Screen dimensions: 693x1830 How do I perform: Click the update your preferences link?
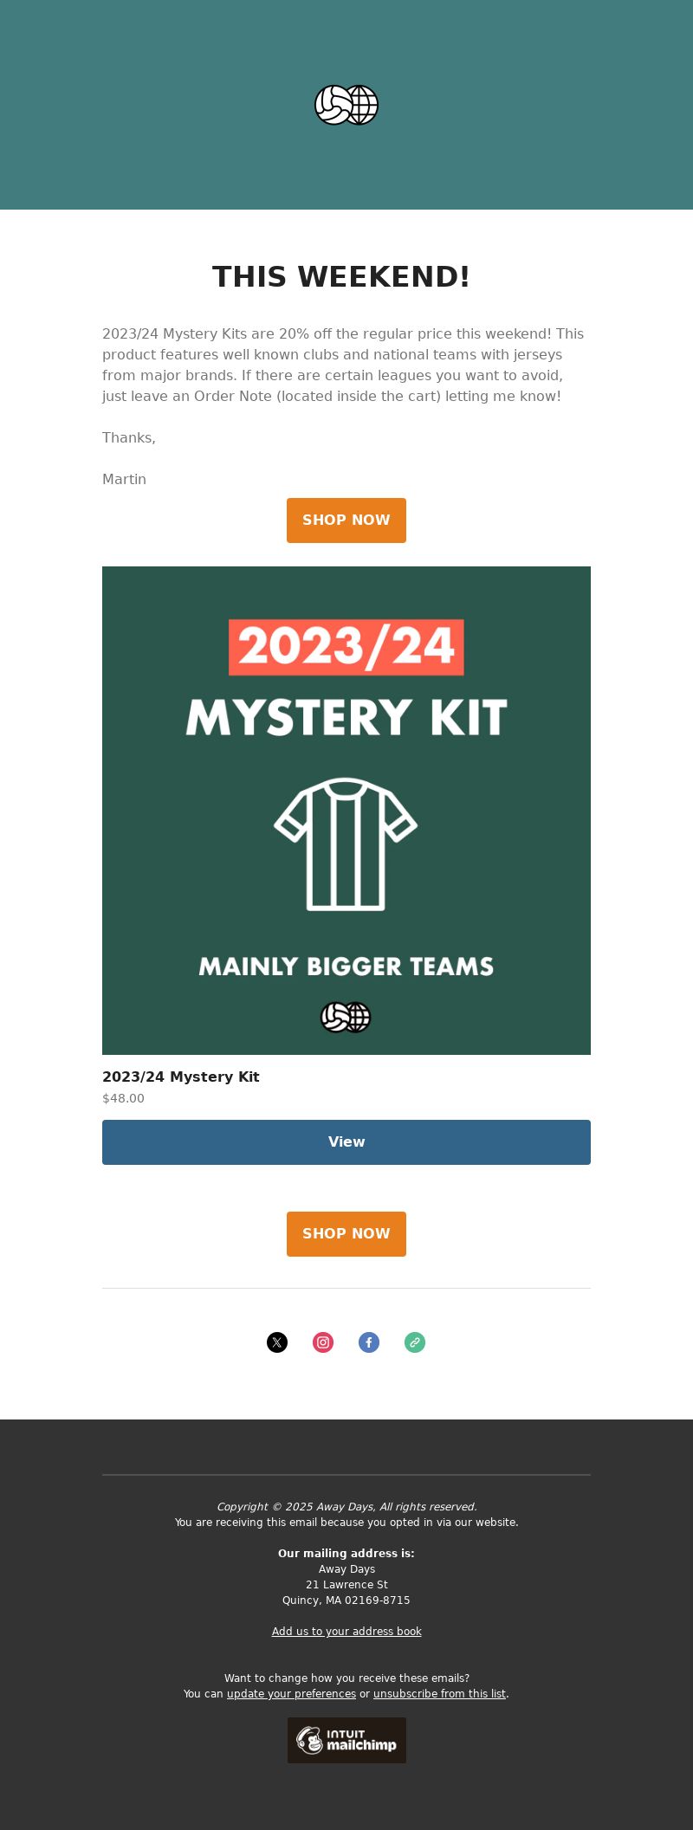291,1693
